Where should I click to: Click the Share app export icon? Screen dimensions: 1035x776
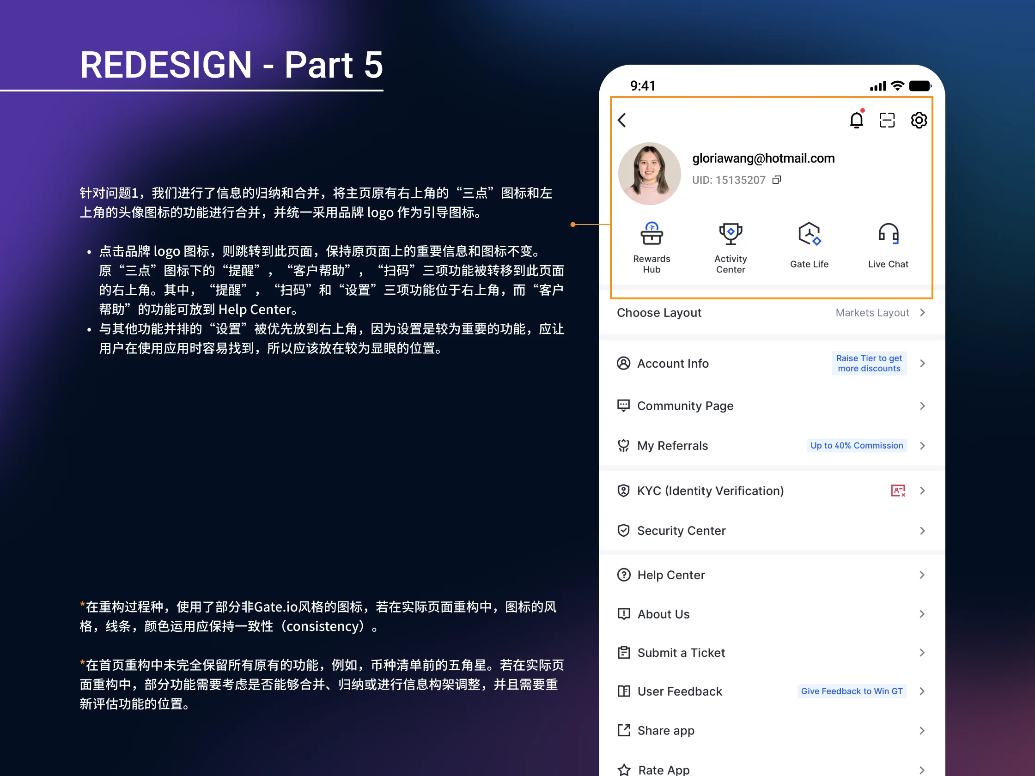point(624,730)
